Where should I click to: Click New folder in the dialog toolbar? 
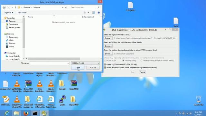click(x=22, y=13)
